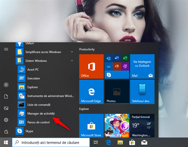Image resolution: width=188 pixels, height=147 pixels.
Task: Open Settings gear in Start sidebar
Action: coord(6,120)
